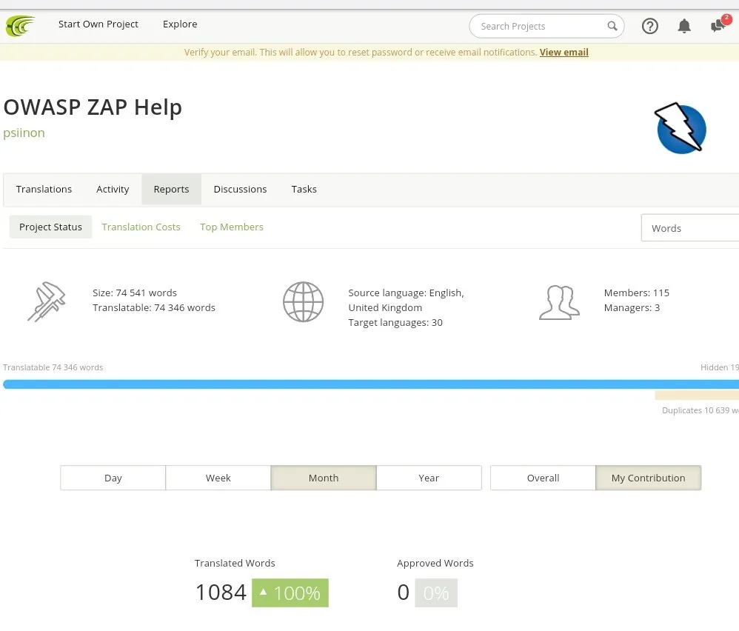Click the search magnifier icon
Image resolution: width=739 pixels, height=631 pixels.
pos(612,26)
